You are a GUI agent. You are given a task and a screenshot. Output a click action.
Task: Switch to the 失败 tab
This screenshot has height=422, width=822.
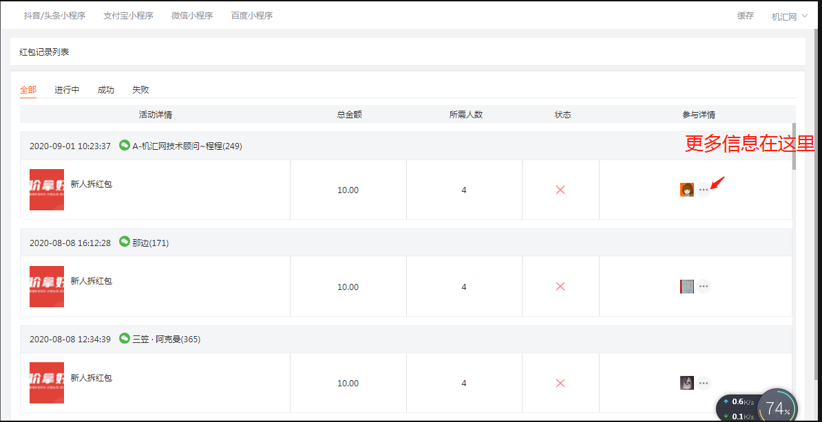[x=140, y=89]
